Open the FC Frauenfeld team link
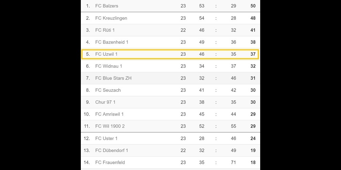This screenshot has height=170, width=341. click(x=110, y=162)
